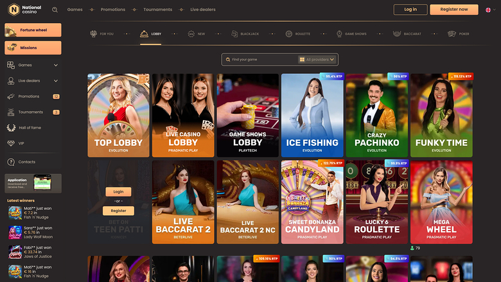Open the Crazy Pachinko game card
Image resolution: width=501 pixels, height=282 pixels.
click(x=376, y=115)
